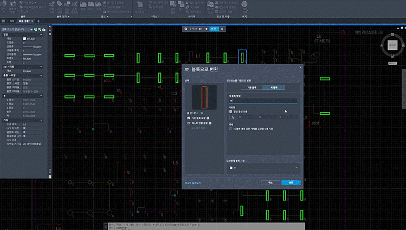The width and height of the screenshot is (406, 230).
Task: Toggle the 형상 중심 사용 checkbox
Action: tap(231, 111)
